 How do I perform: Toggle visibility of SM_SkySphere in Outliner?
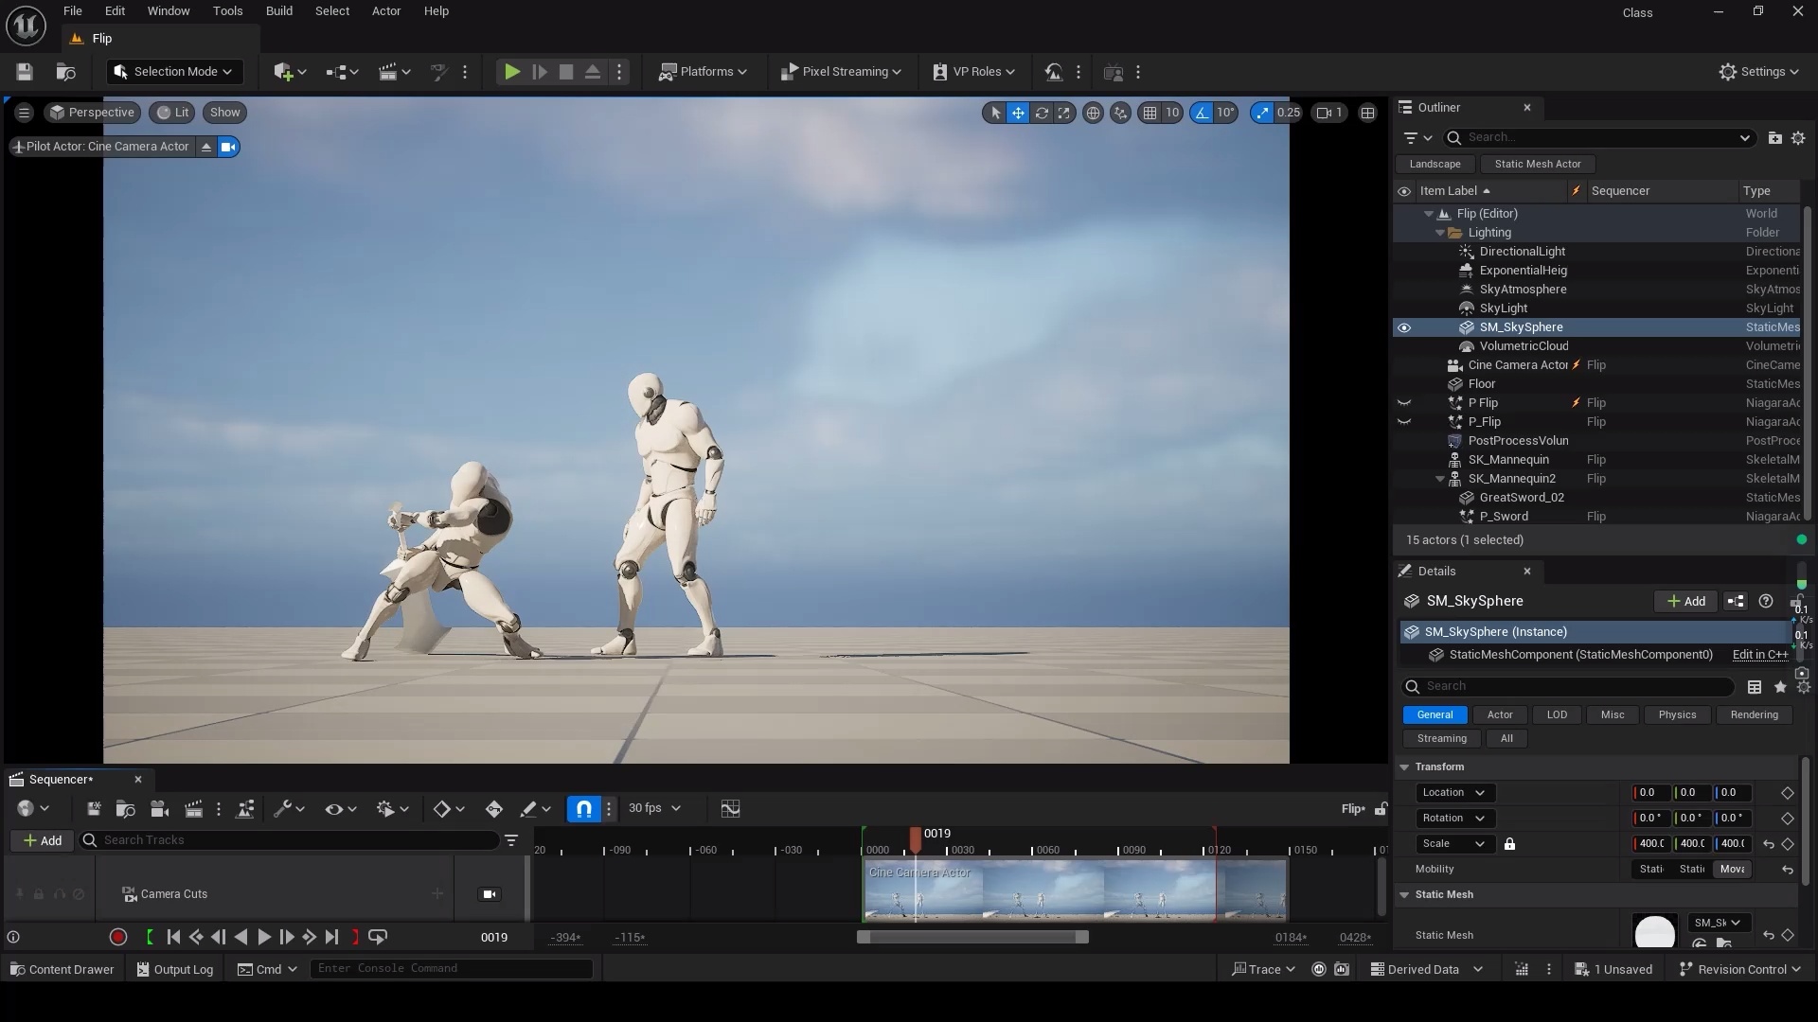coord(1404,326)
